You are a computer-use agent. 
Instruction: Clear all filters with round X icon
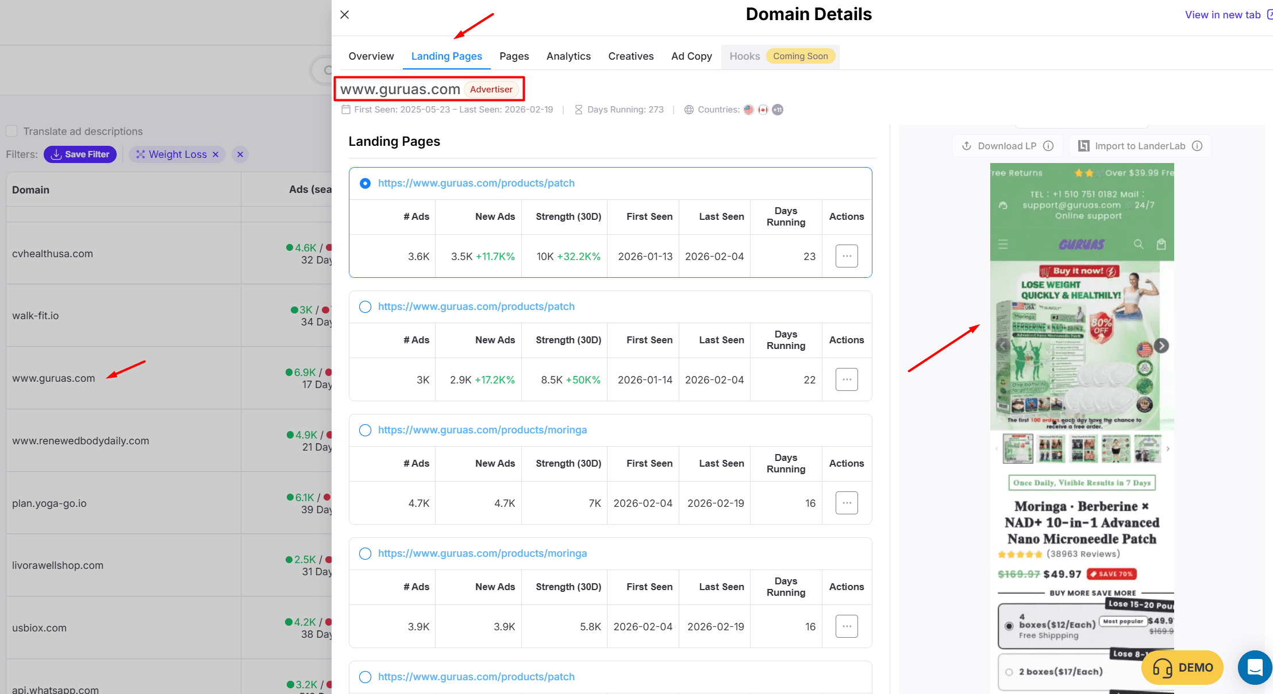point(240,154)
